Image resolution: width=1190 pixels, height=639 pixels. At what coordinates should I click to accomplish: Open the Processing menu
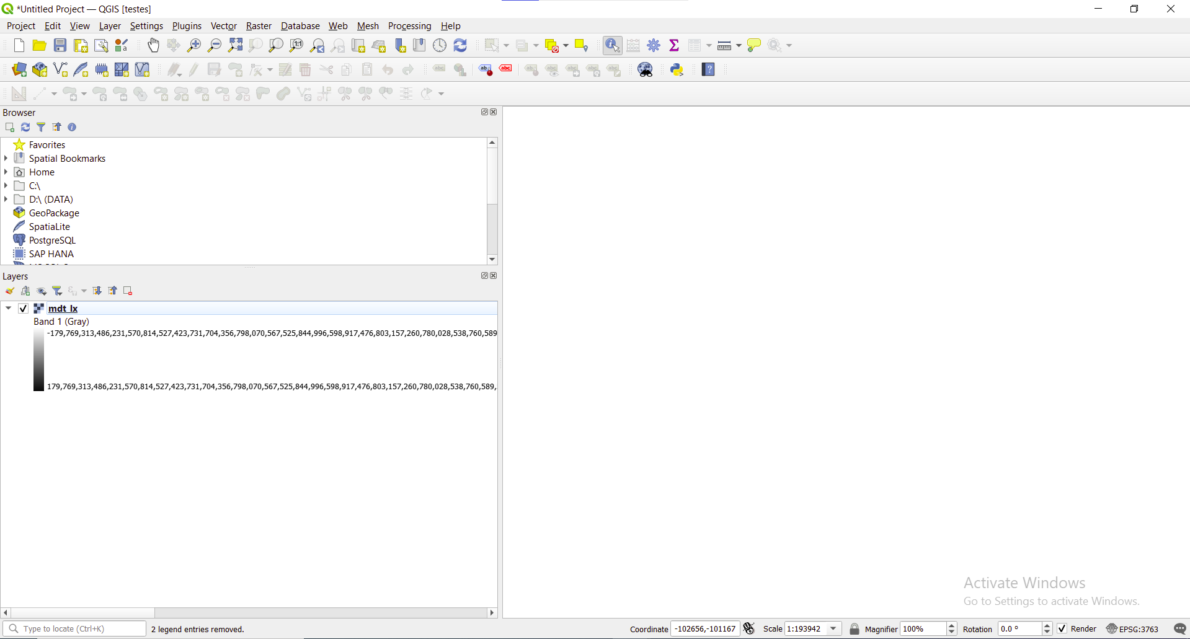[x=409, y=26]
